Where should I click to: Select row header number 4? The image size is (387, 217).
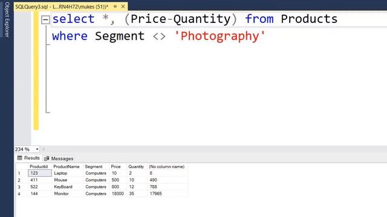coord(22,193)
